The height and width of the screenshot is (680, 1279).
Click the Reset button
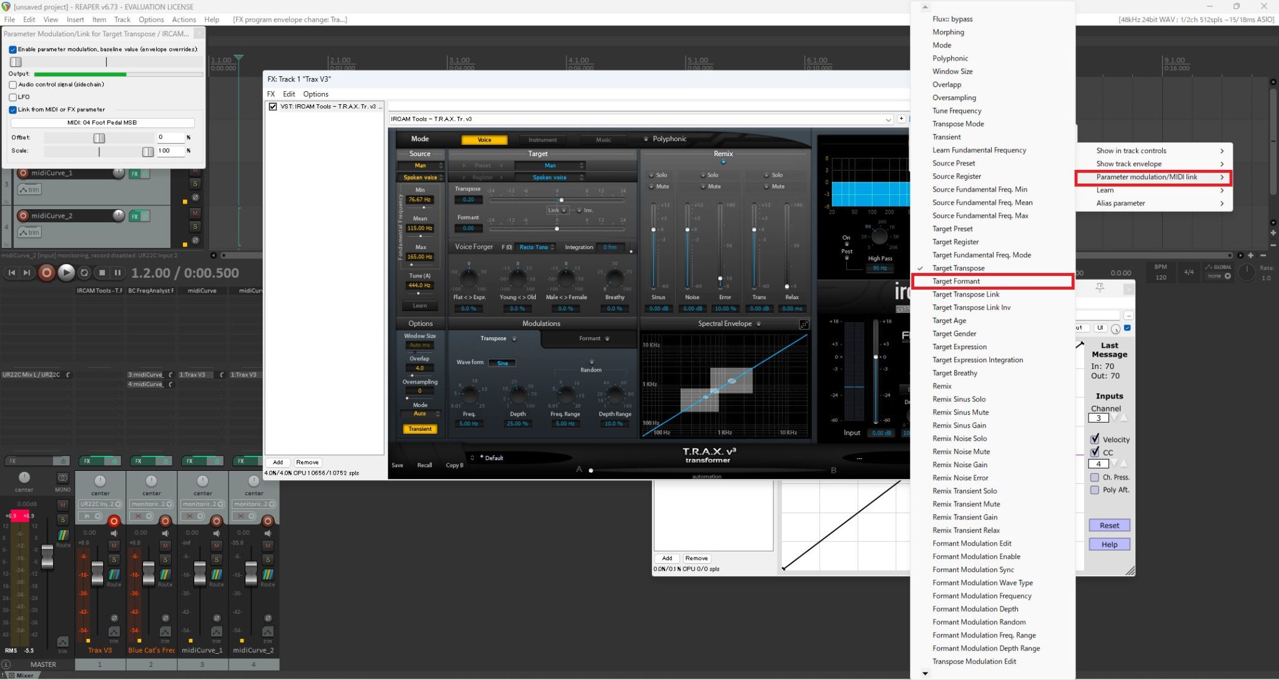(1109, 525)
